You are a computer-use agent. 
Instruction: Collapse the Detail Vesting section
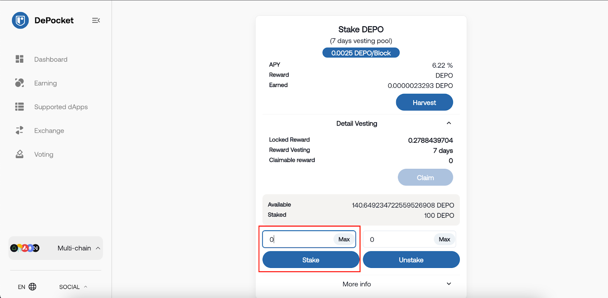coord(449,123)
